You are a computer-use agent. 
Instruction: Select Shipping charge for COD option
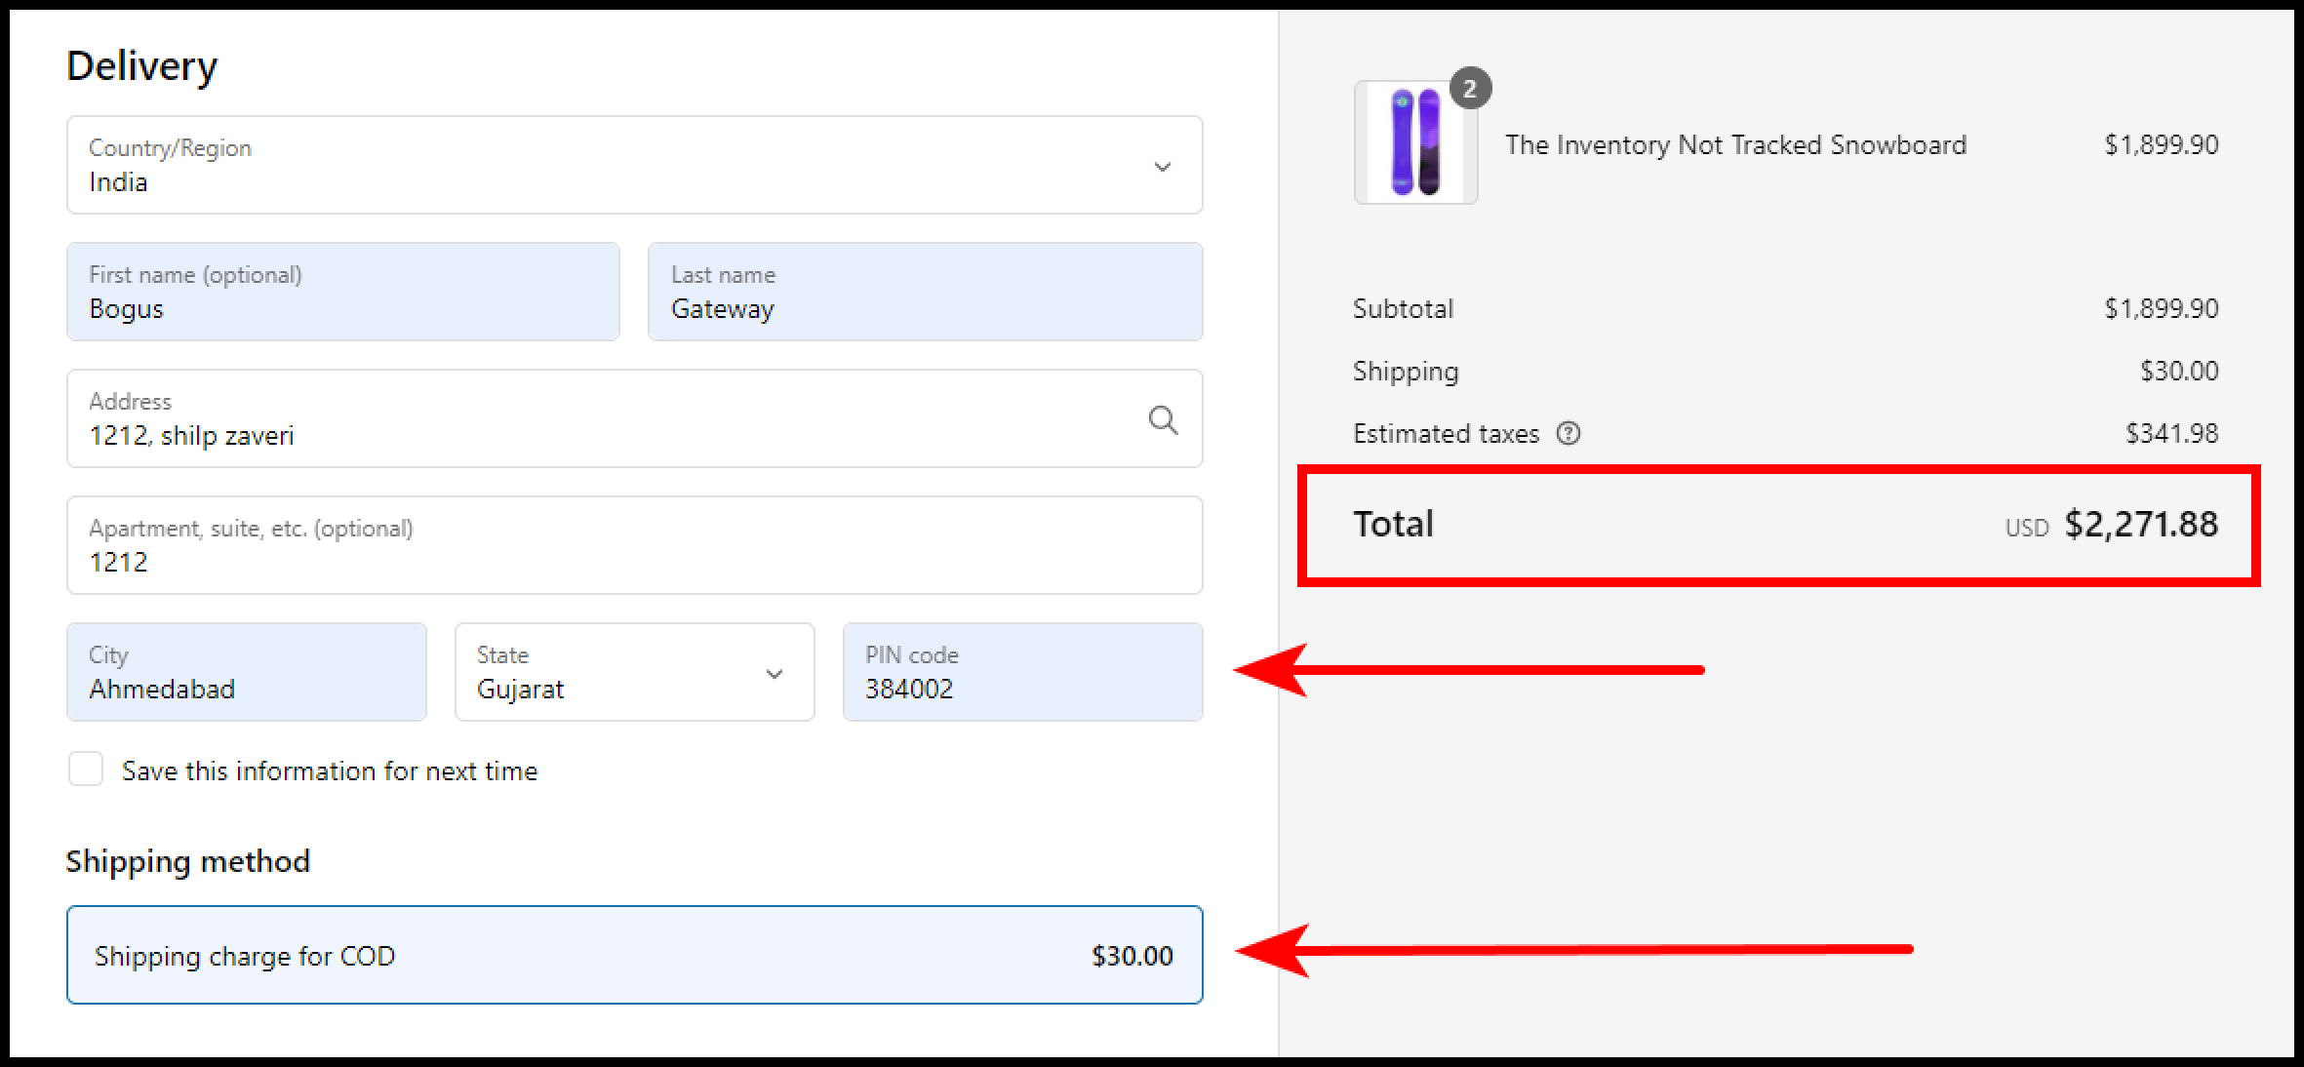634,955
